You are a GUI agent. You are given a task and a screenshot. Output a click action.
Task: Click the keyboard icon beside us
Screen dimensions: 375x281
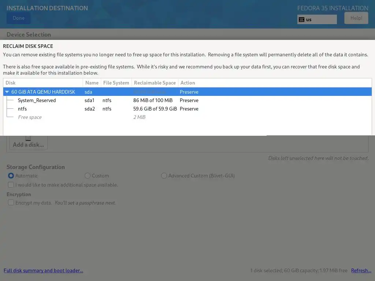click(302, 20)
